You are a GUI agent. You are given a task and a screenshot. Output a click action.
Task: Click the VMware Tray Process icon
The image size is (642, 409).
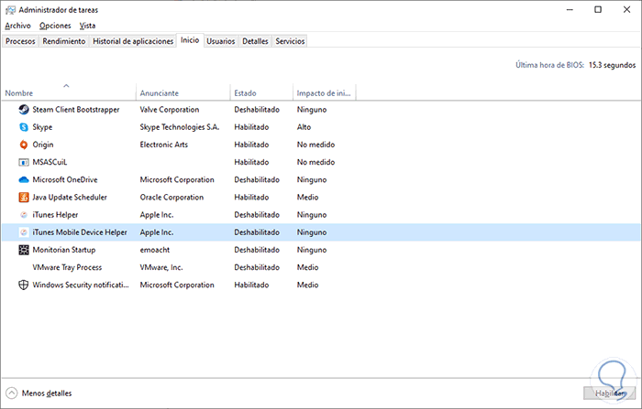24,268
